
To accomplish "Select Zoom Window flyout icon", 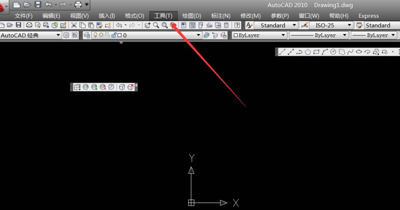I will 164,25.
